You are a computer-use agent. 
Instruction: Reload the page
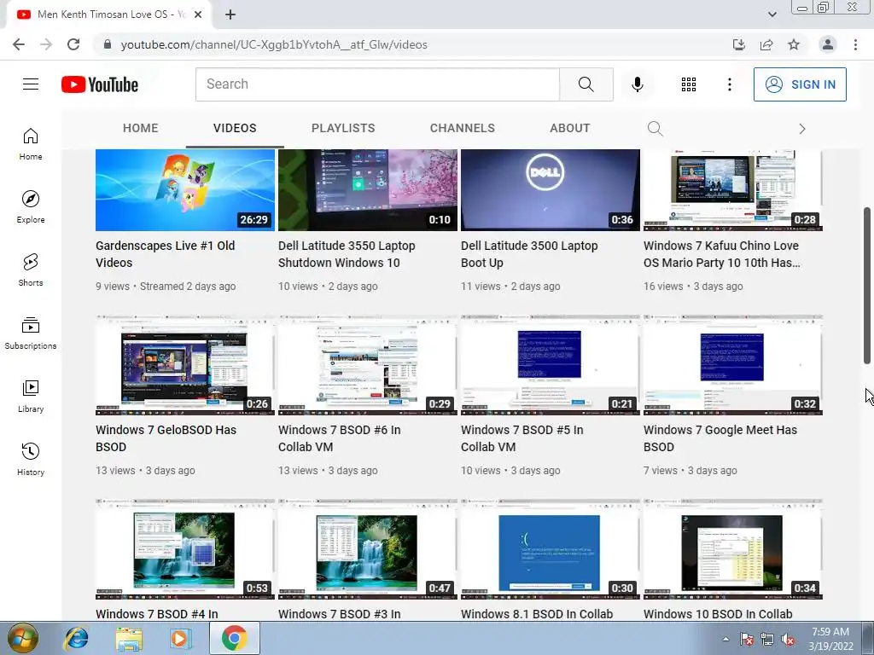coord(73,44)
